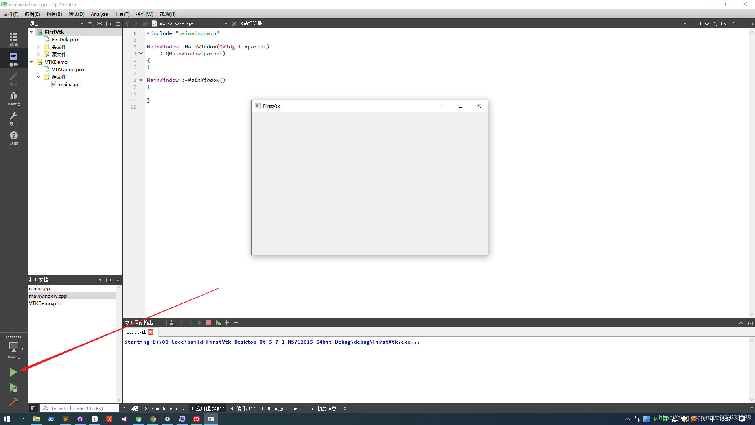
Task: Open the 构建(B) menu
Action: click(54, 14)
